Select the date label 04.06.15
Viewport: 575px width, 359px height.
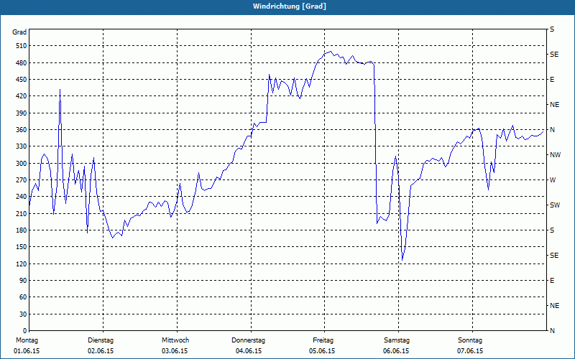pos(249,351)
